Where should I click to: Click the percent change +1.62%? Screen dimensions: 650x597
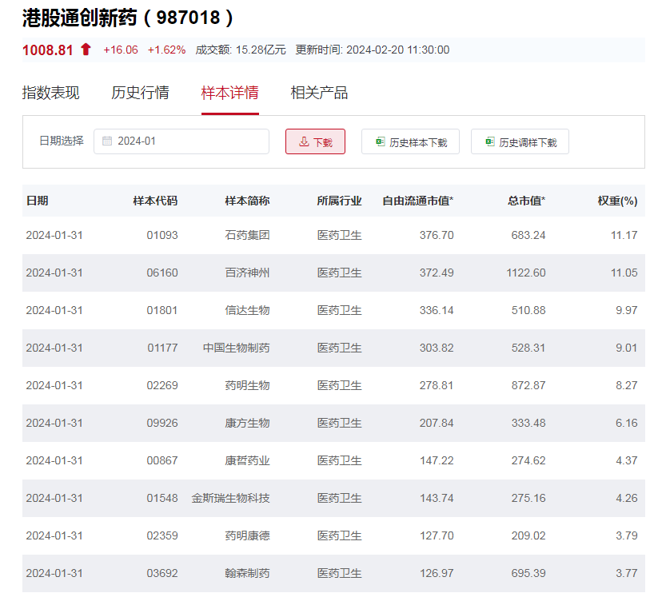point(166,50)
